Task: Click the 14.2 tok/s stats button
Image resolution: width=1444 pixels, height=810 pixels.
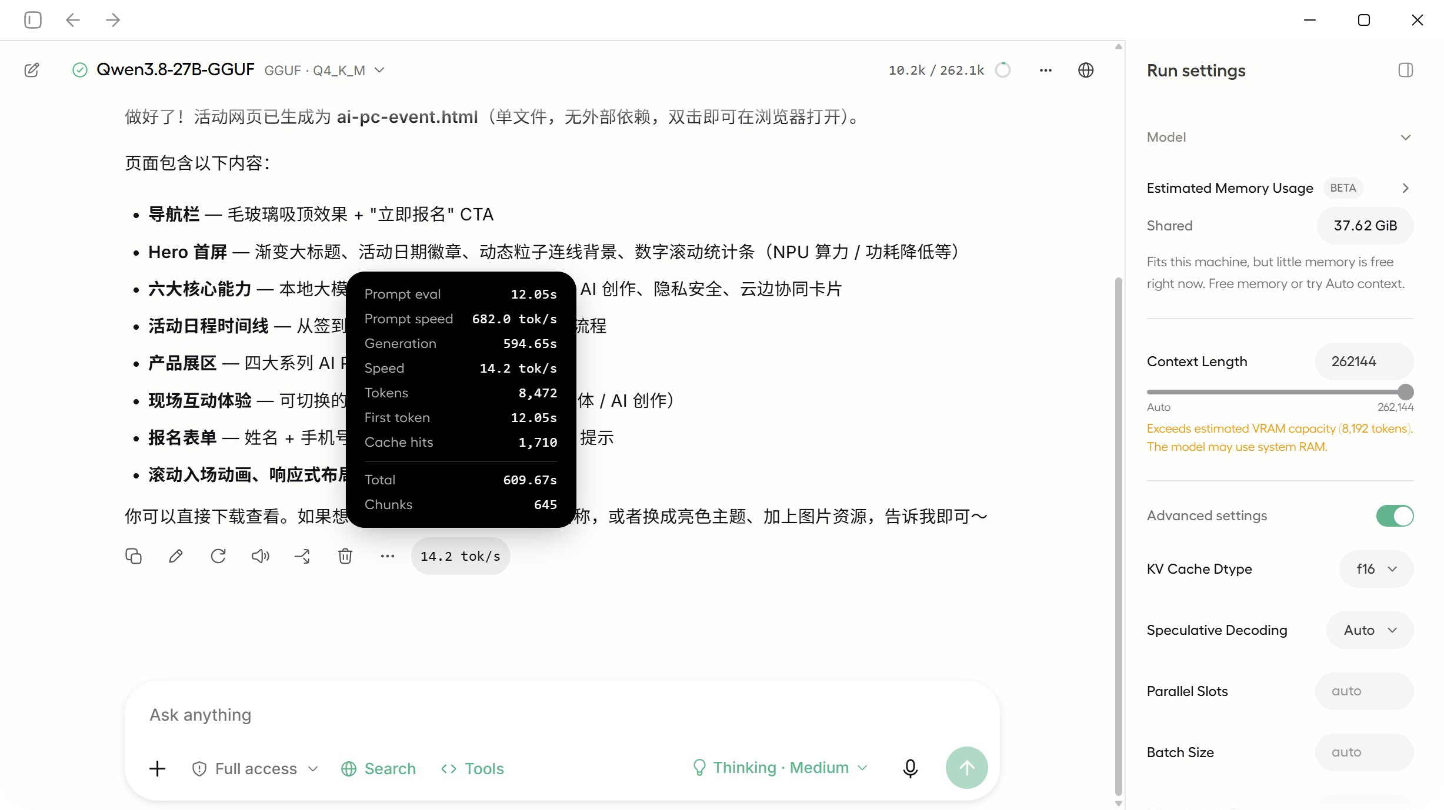Action: [461, 556]
